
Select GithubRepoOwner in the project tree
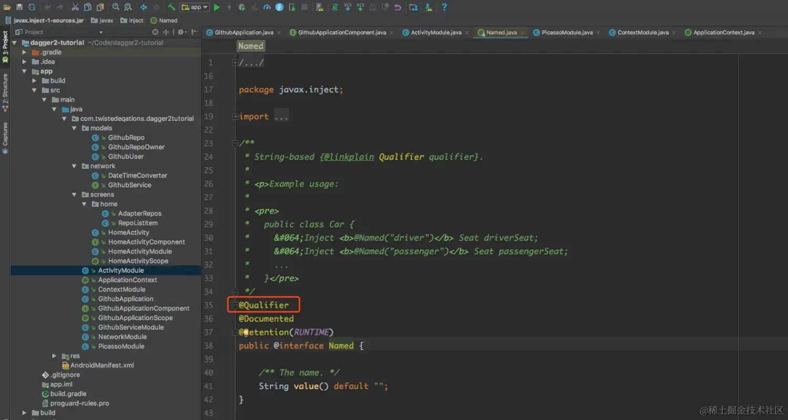click(x=136, y=147)
